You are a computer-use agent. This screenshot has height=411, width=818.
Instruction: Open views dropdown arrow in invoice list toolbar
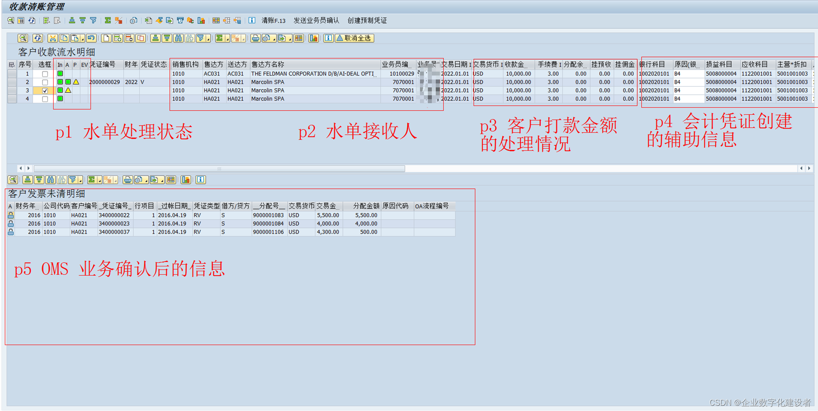coord(146,180)
